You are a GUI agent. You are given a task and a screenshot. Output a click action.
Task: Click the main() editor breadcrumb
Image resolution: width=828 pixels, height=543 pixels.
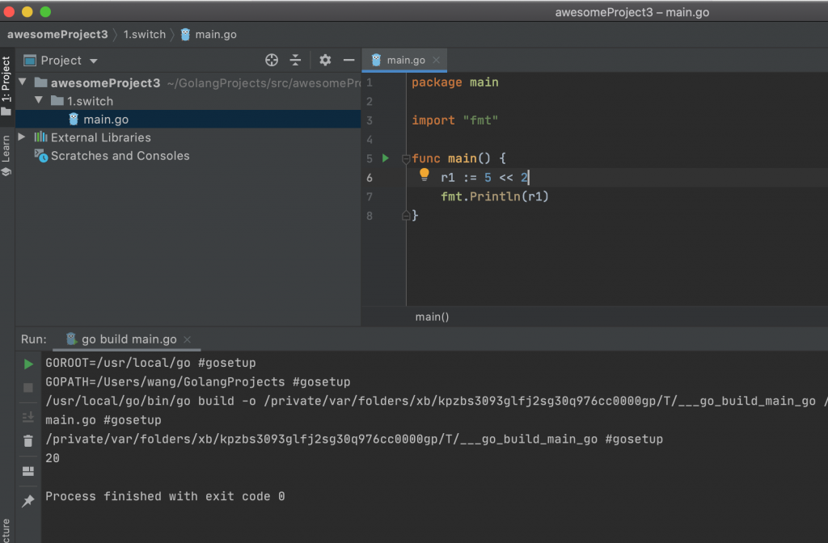pos(432,317)
